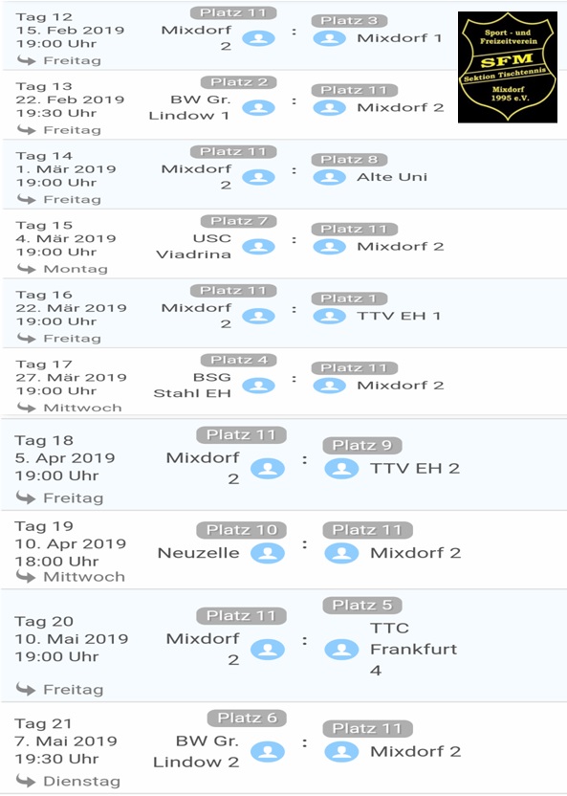Tap USC Viadrina team avatar icon
Image resolution: width=567 pixels, height=796 pixels.
tap(259, 247)
